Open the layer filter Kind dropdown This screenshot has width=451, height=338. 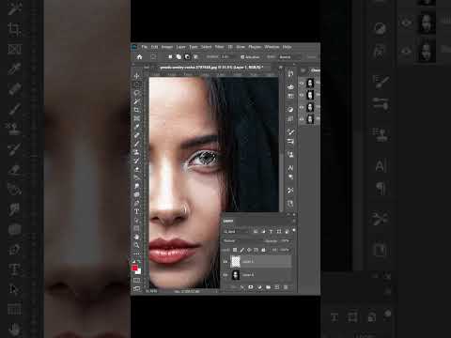point(236,232)
